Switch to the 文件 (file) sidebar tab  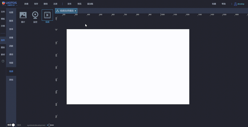pyautogui.click(x=3, y=12)
